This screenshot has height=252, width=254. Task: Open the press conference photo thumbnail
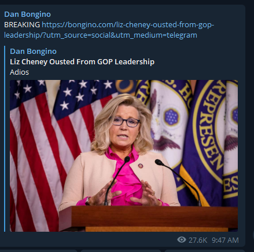[x=124, y=156]
